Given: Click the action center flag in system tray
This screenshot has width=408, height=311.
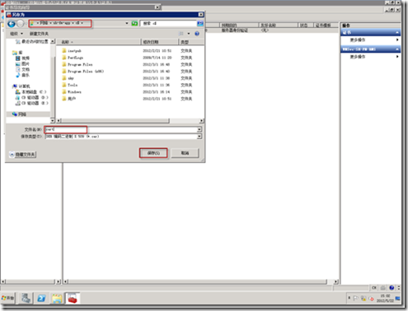Looking at the screenshot, I should click(x=355, y=298).
